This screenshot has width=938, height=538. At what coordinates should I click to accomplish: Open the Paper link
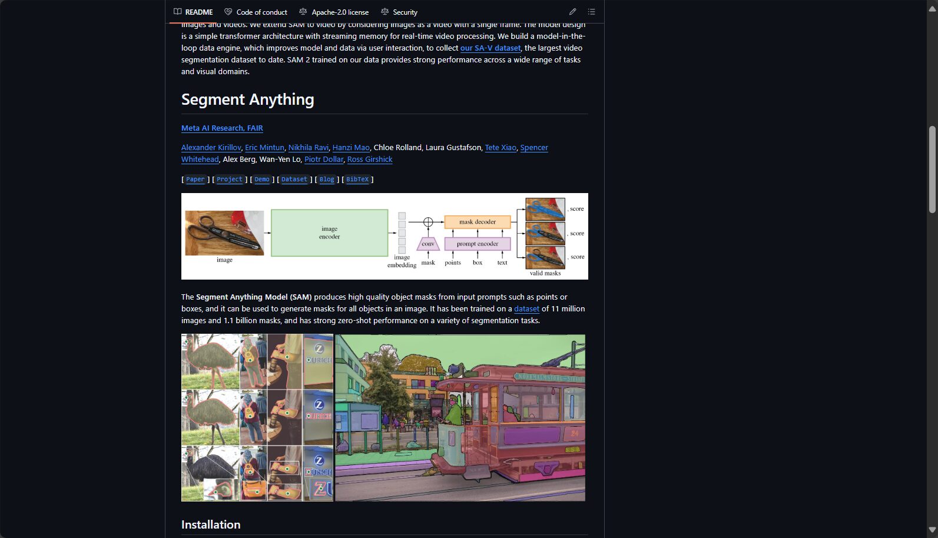195,180
